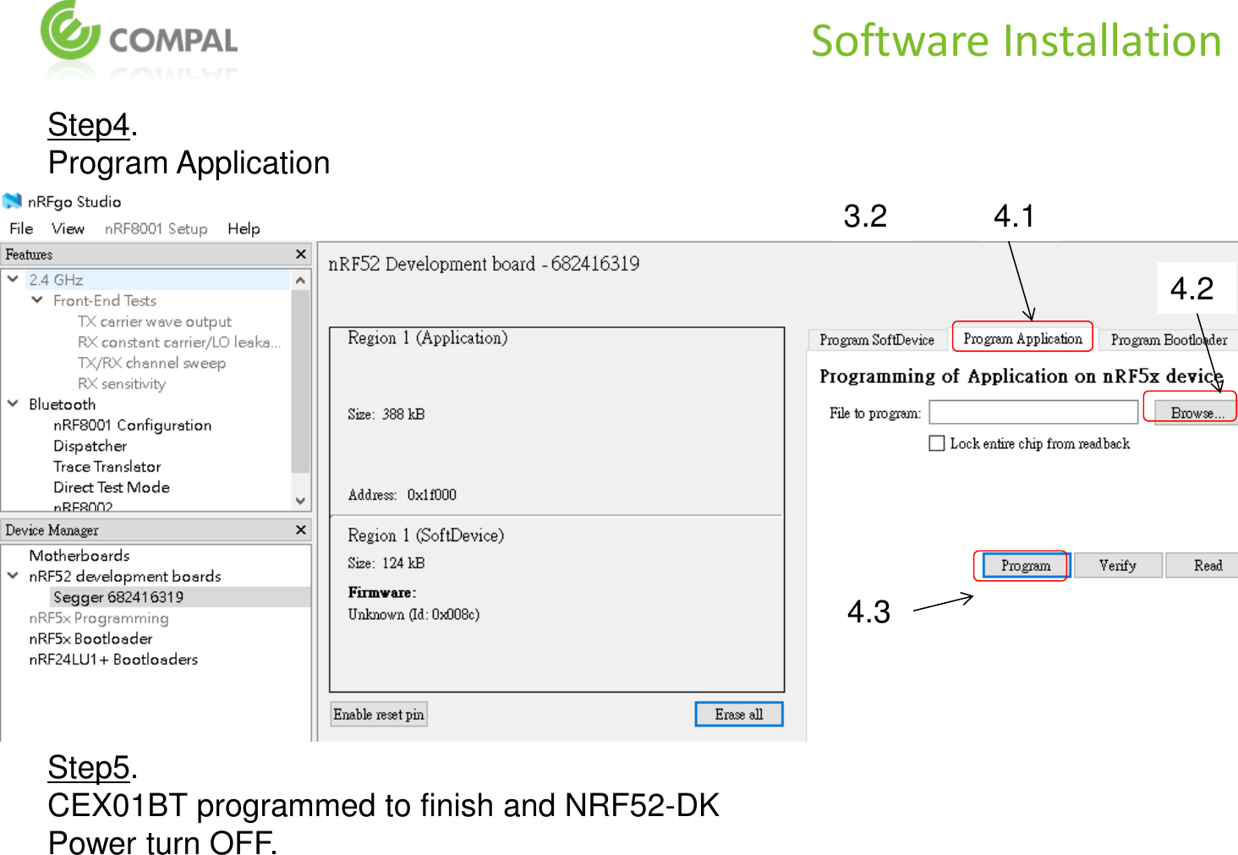Screen dimensions: 1238x855
Task: Click the Region 1 (SoftDevice) block
Action: tap(556, 604)
